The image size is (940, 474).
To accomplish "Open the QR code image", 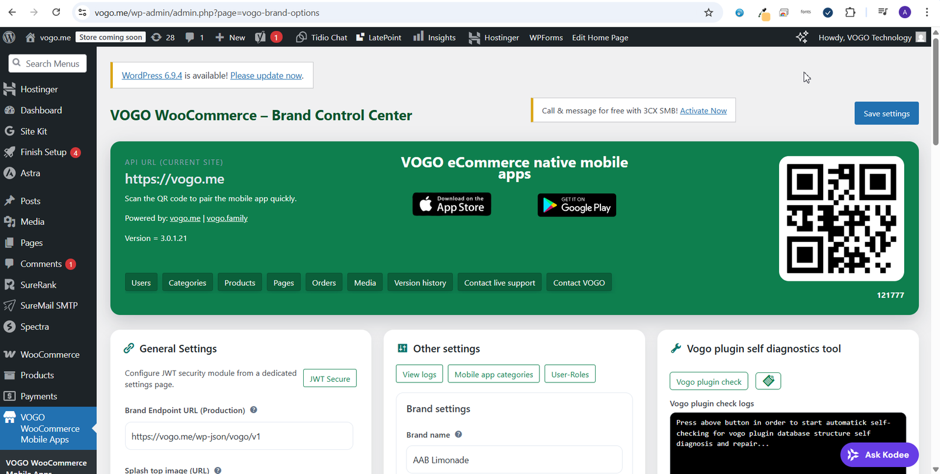I will coord(841,218).
